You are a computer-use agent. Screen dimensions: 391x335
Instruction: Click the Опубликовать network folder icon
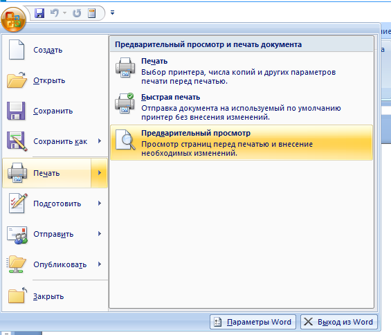click(x=16, y=264)
